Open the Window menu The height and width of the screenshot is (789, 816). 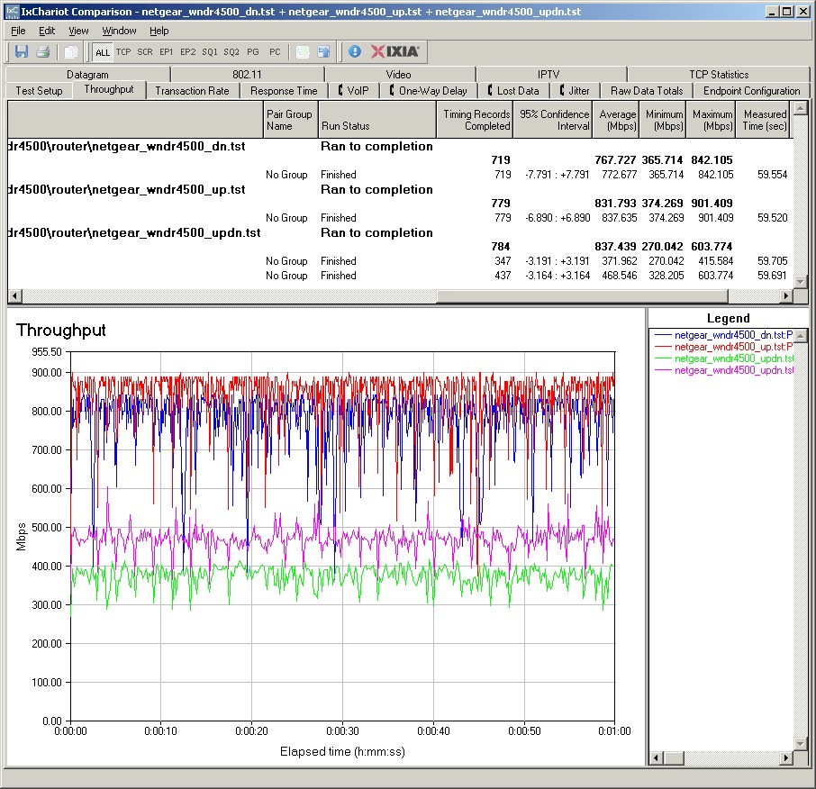click(119, 31)
